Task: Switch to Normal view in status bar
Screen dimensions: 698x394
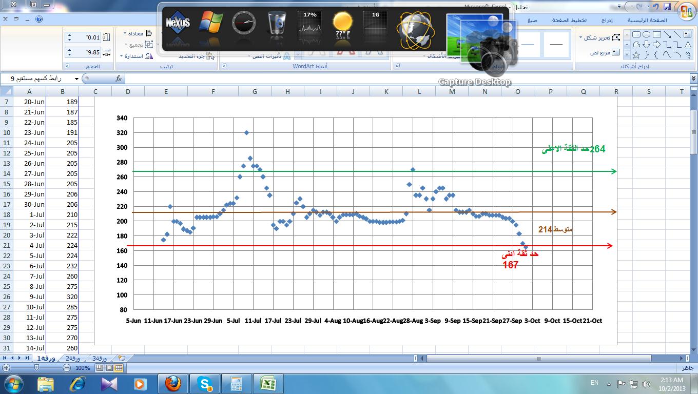Action: coord(119,368)
